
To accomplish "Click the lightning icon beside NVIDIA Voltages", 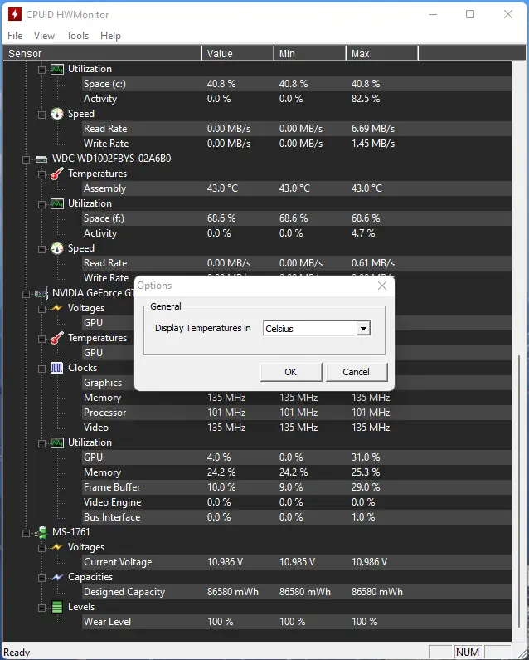I will click(56, 308).
